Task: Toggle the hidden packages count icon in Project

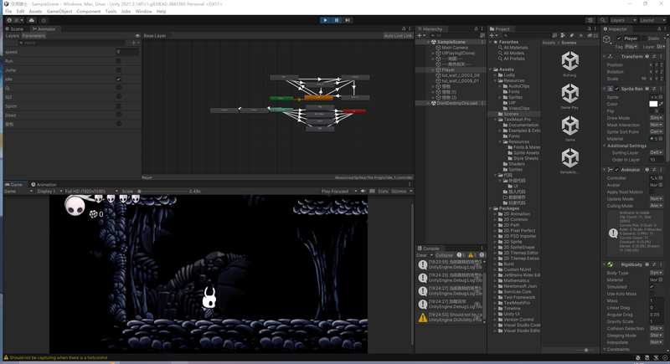Action: (x=593, y=36)
